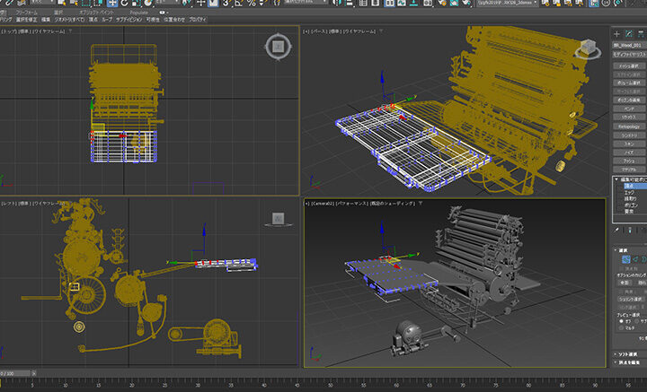Select the Rotate tool
647x392 pixels.
click(125, 4)
